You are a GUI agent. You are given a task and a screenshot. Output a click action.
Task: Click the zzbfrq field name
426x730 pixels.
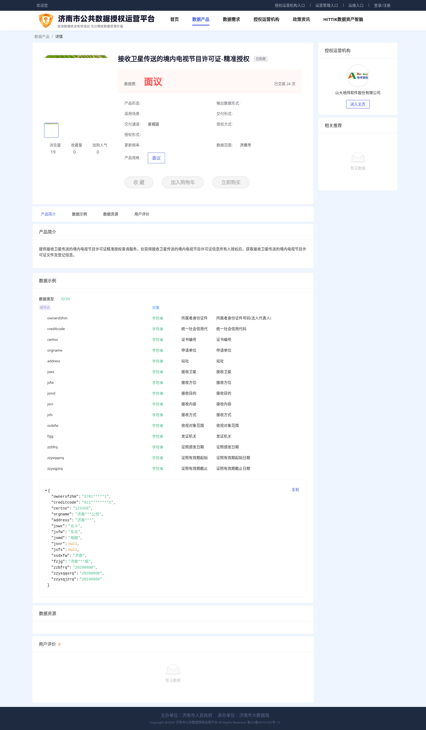tap(52, 447)
